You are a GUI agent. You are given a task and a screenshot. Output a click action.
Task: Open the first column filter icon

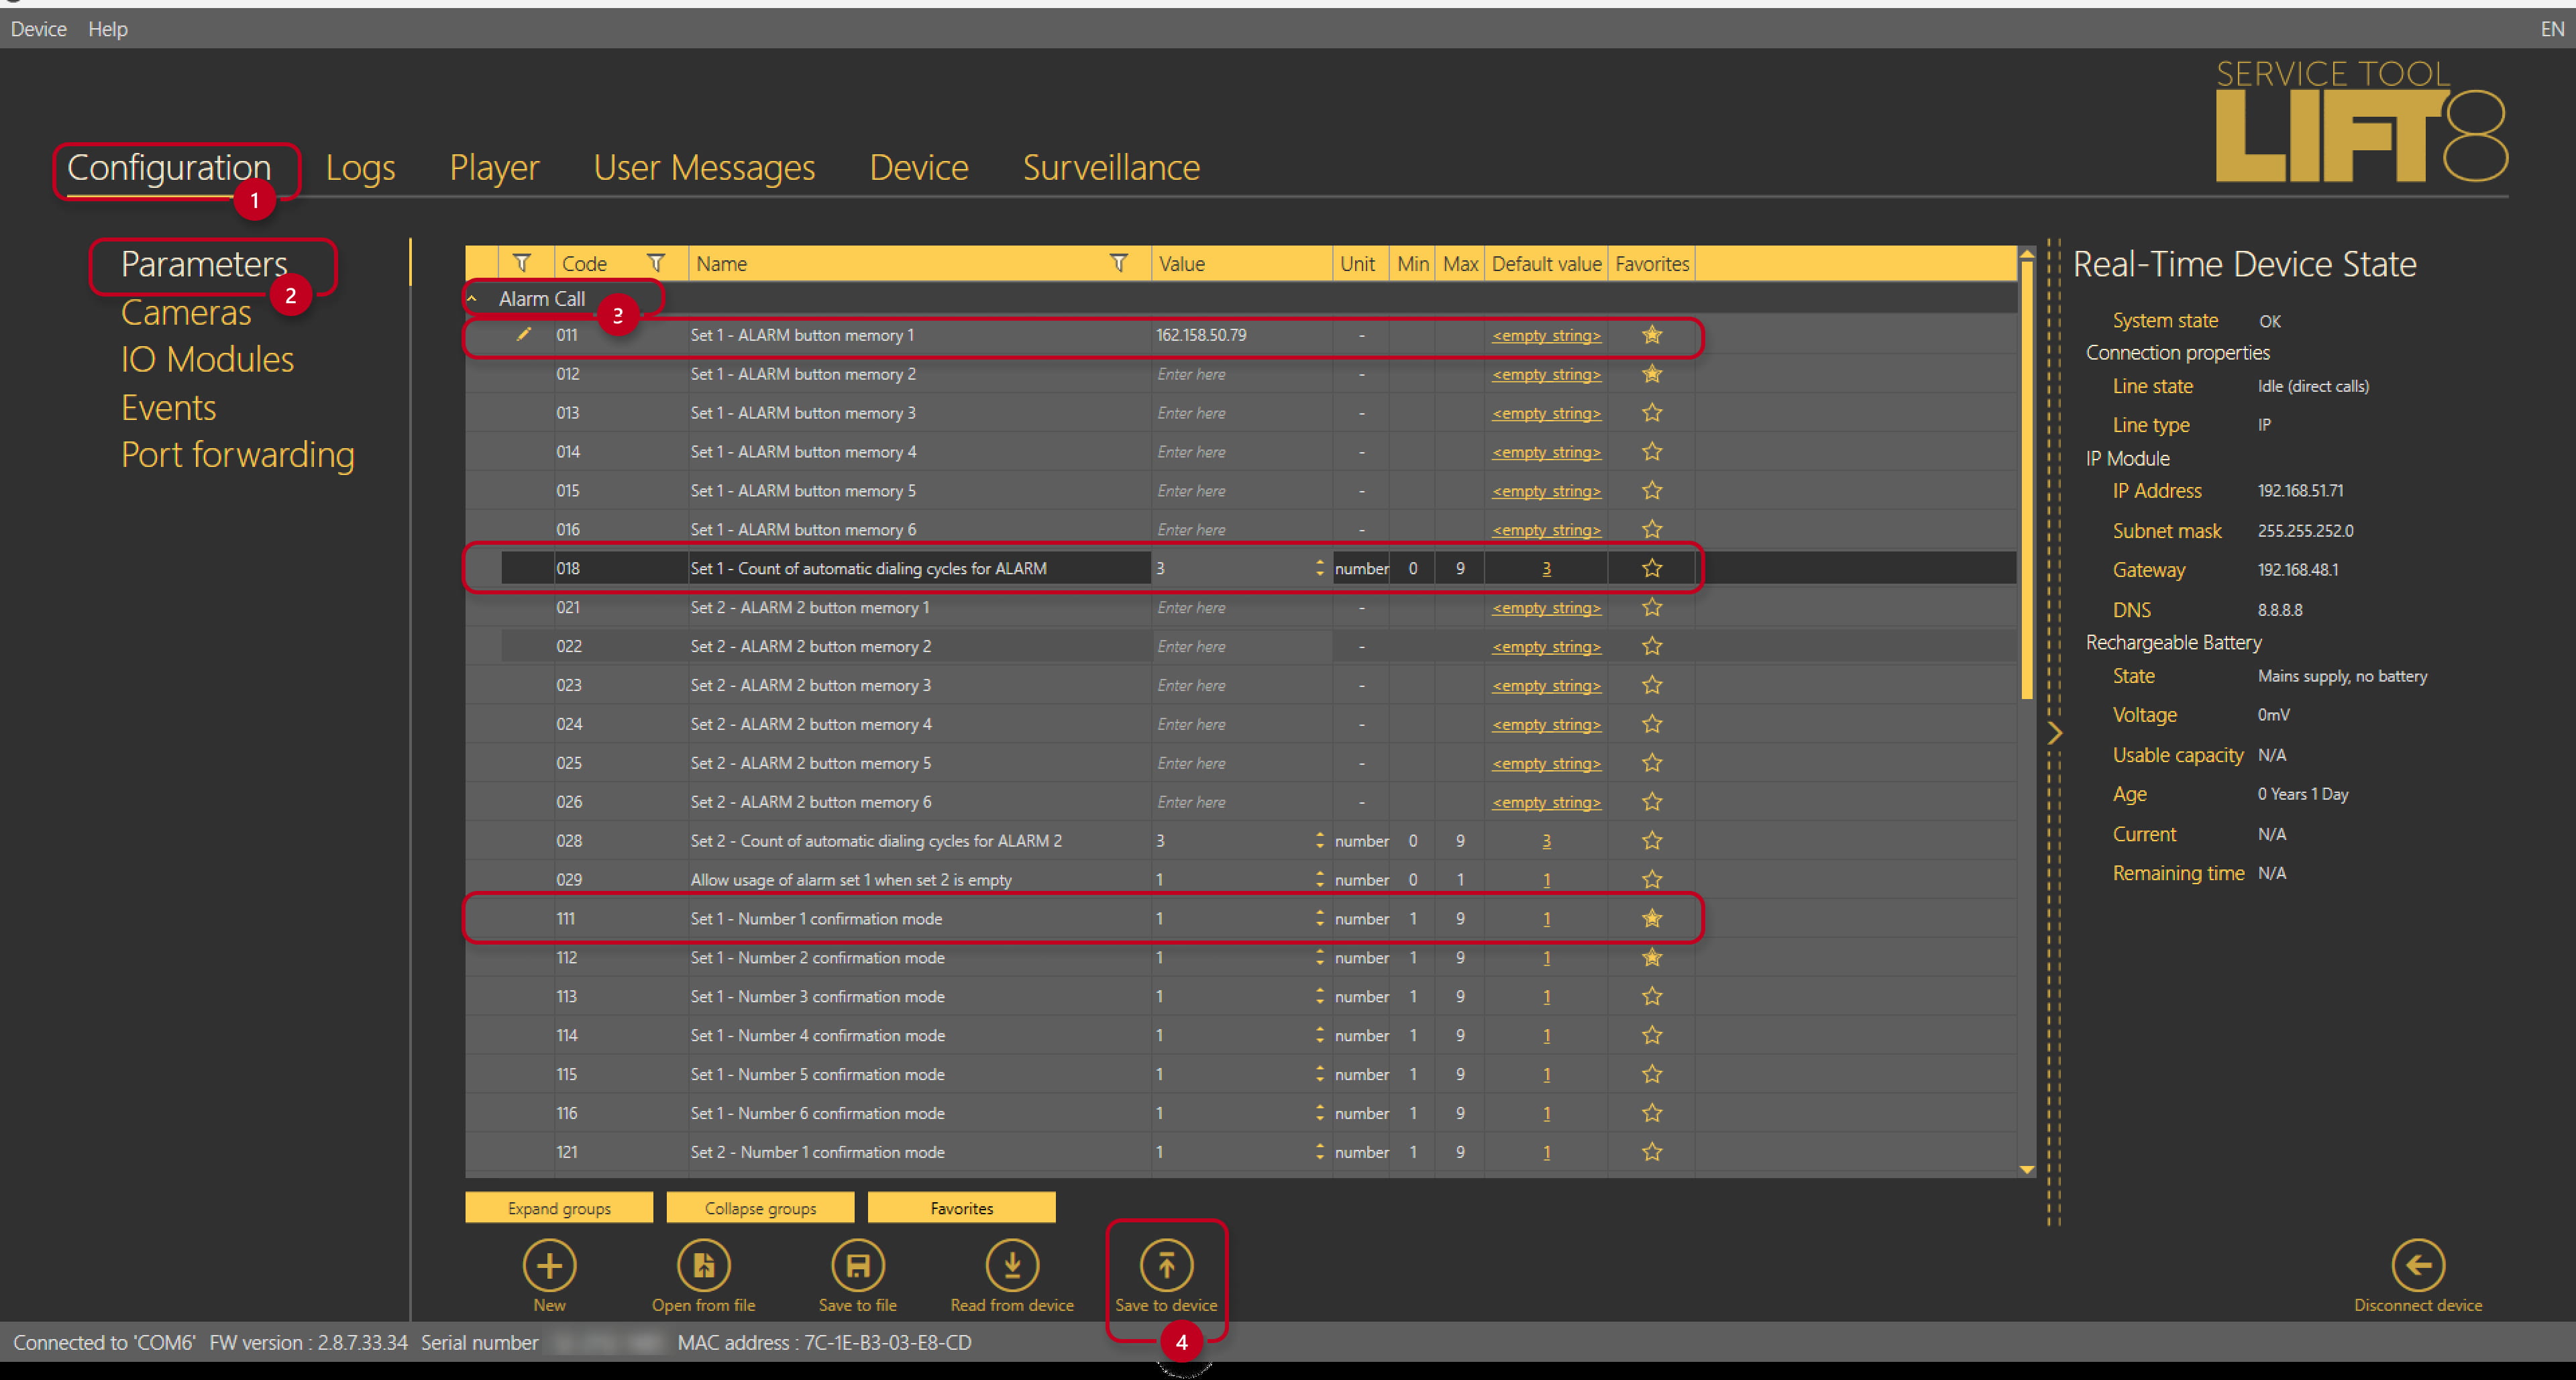pos(521,263)
